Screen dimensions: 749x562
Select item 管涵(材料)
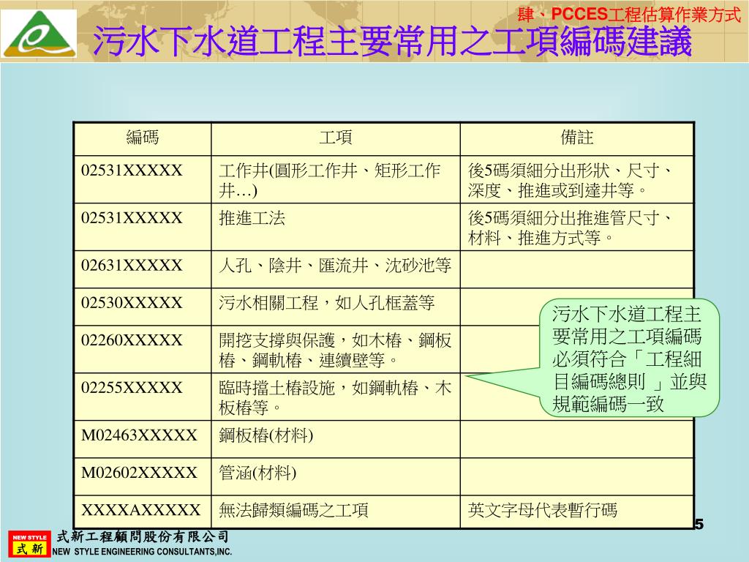257,473
